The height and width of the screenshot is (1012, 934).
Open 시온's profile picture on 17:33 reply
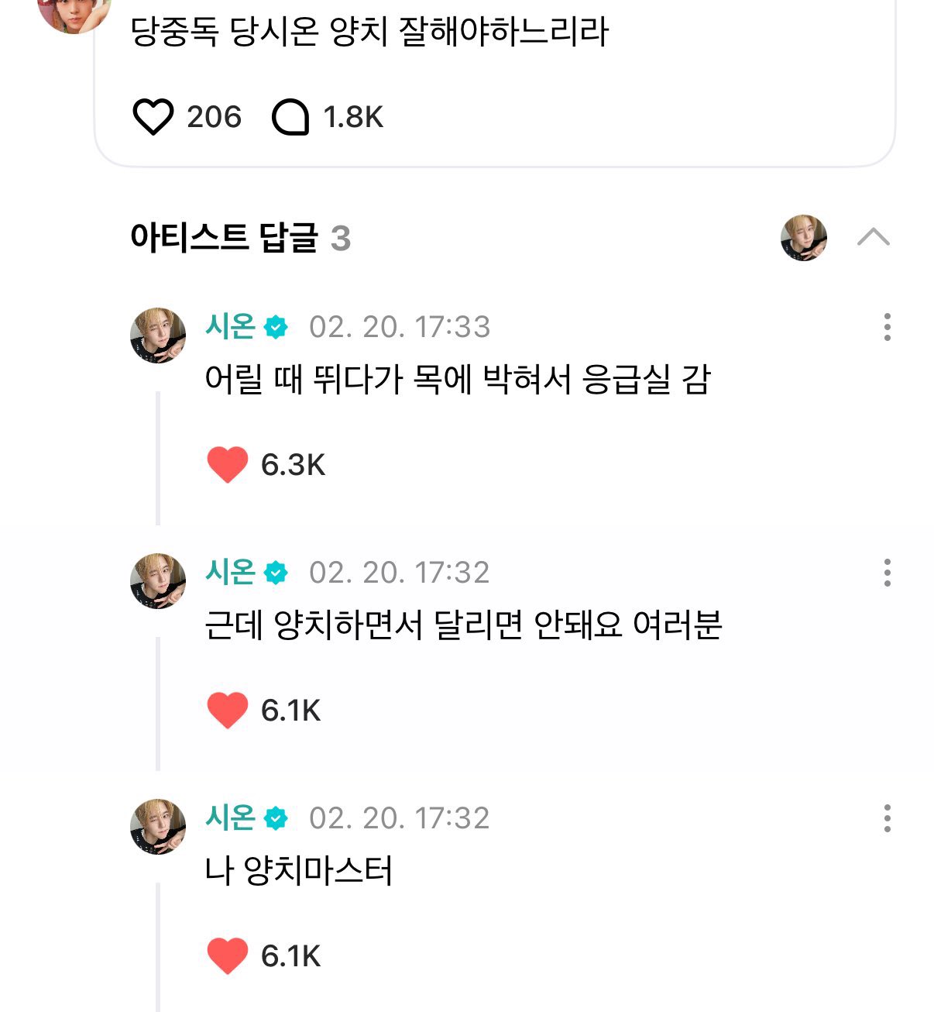pos(158,336)
